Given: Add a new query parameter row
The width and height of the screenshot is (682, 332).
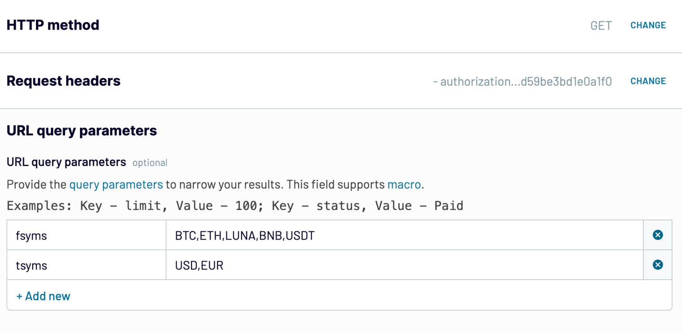Looking at the screenshot, I should coord(44,296).
